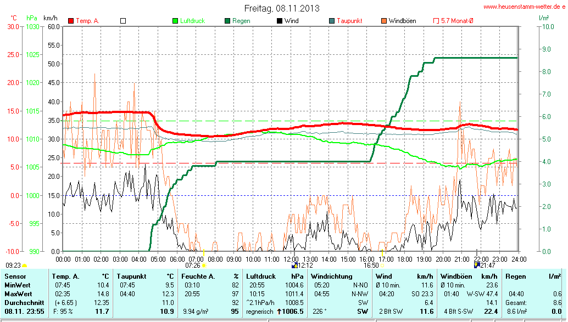Click the orange Windböen legend square
The width and height of the screenshot is (568, 322).
coord(384,21)
